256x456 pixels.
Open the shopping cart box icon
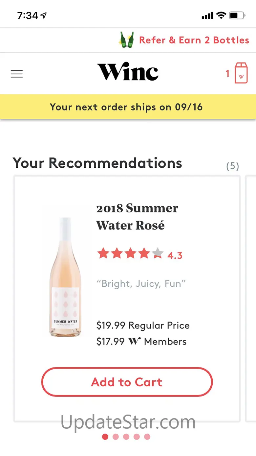tap(241, 73)
